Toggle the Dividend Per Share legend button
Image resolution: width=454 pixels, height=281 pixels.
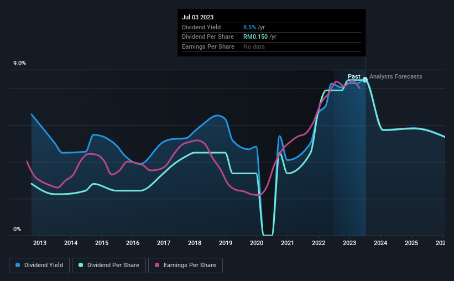tap(109, 266)
